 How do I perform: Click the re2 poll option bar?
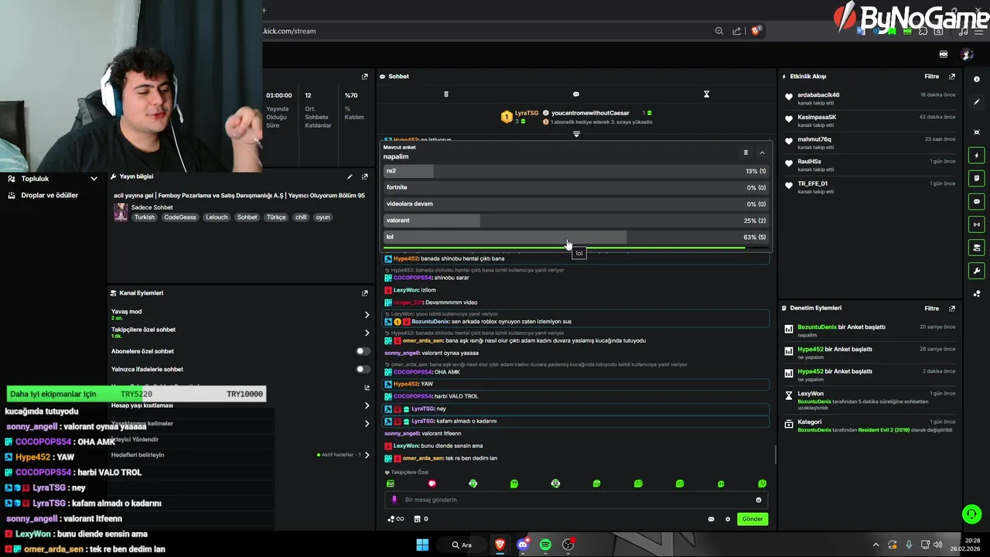point(575,171)
